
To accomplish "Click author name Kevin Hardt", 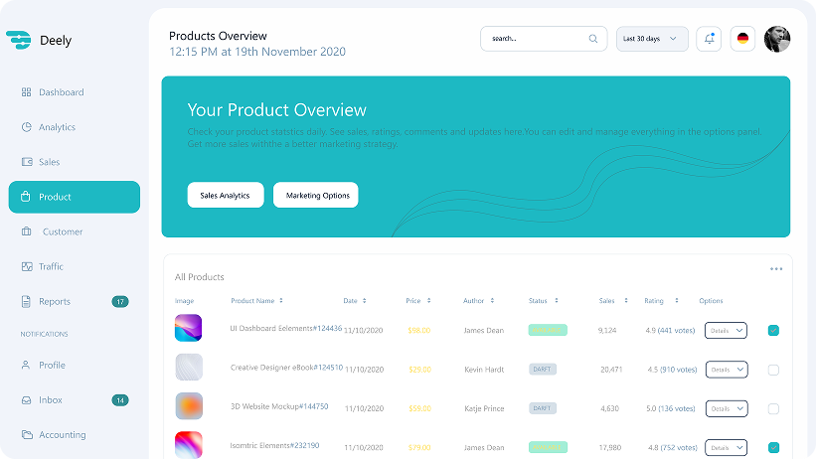I will (484, 370).
